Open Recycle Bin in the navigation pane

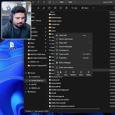34,50
